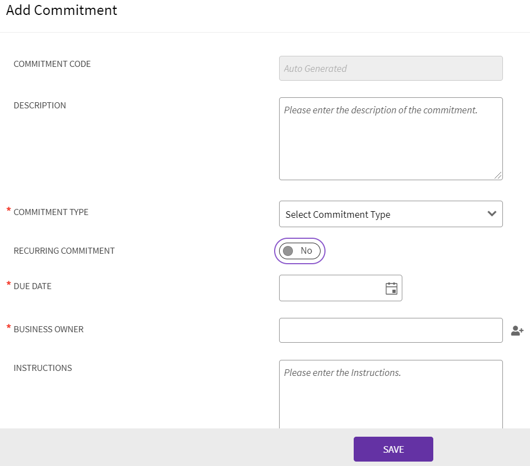
Task: Open the due date calendar picker icon
Action: (391, 288)
